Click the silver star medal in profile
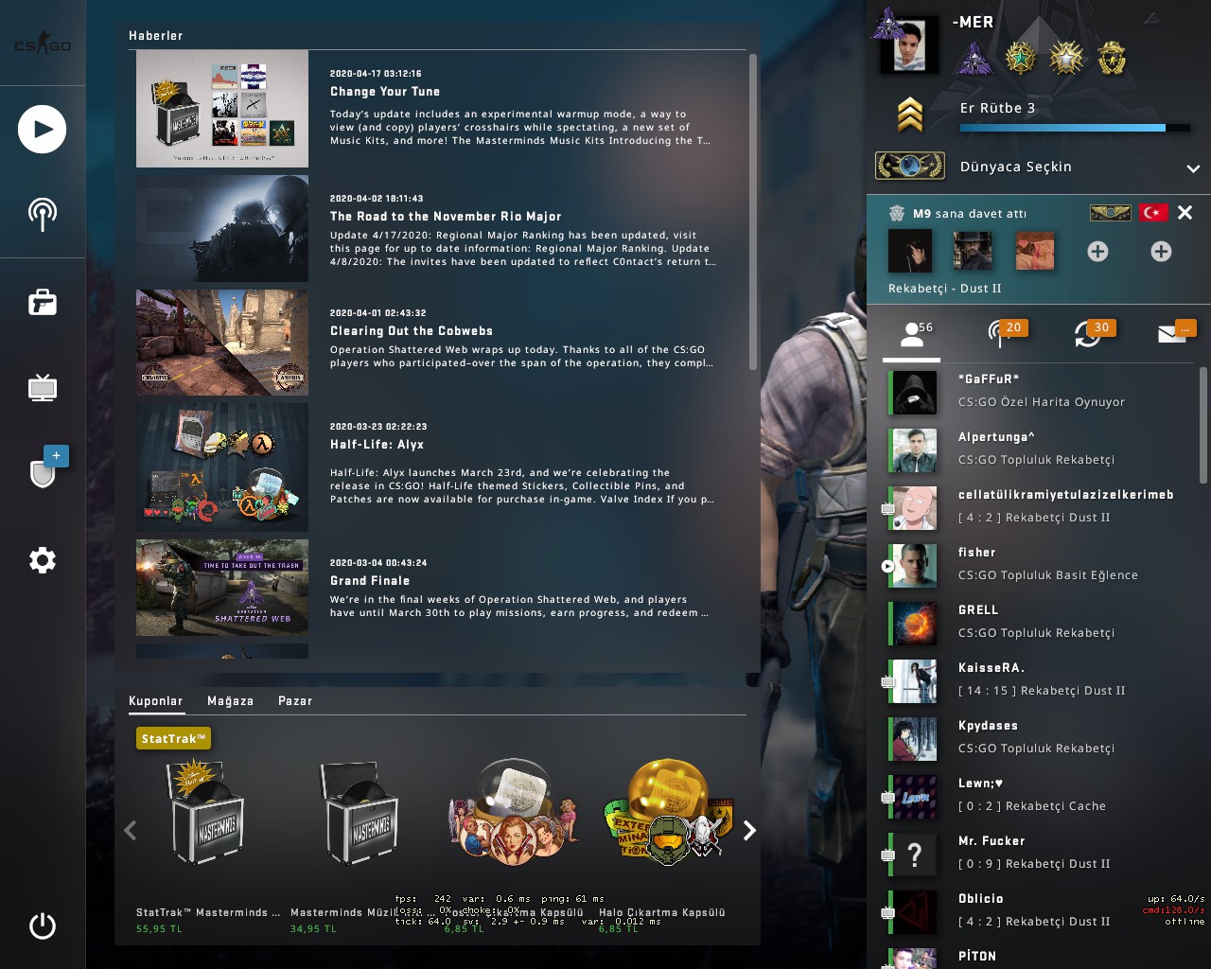1211x969 pixels. pyautogui.click(x=1066, y=59)
